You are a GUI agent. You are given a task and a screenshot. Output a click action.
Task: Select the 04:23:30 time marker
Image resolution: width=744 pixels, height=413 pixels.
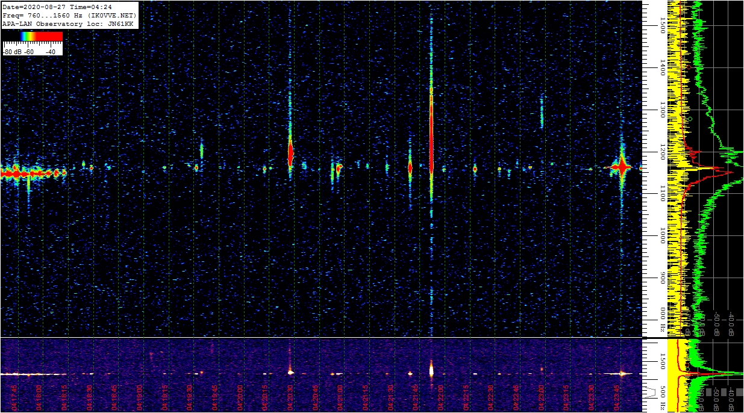click(x=591, y=398)
